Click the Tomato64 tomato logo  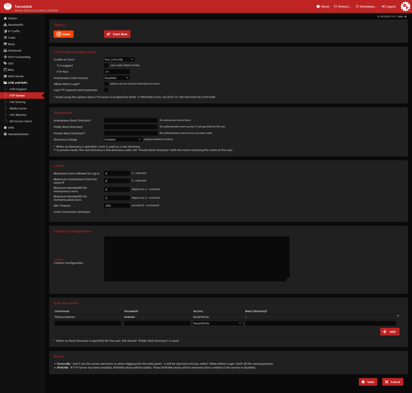(8, 6)
